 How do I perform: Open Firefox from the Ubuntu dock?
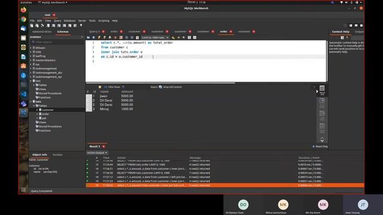click(23, 10)
